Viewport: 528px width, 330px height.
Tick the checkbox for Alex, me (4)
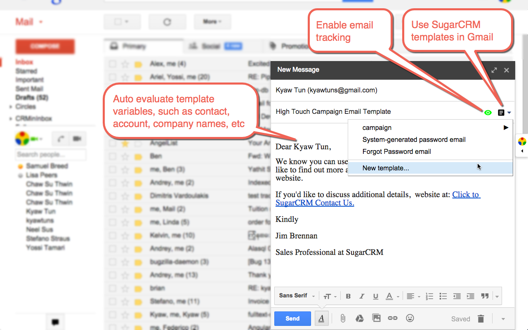pos(112,64)
